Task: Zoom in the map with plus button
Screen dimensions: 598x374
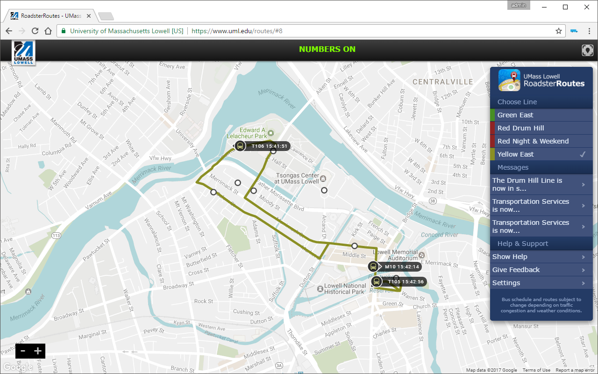Action: tap(38, 351)
